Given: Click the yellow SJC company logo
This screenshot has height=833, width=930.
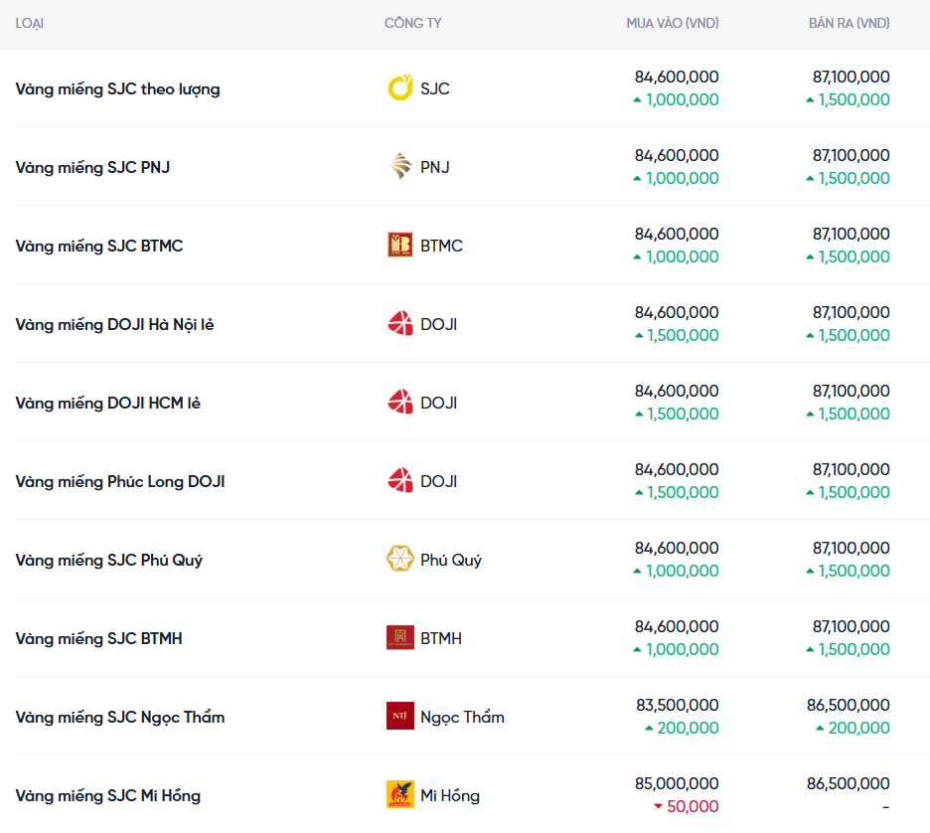Looking at the screenshot, I should 399,88.
